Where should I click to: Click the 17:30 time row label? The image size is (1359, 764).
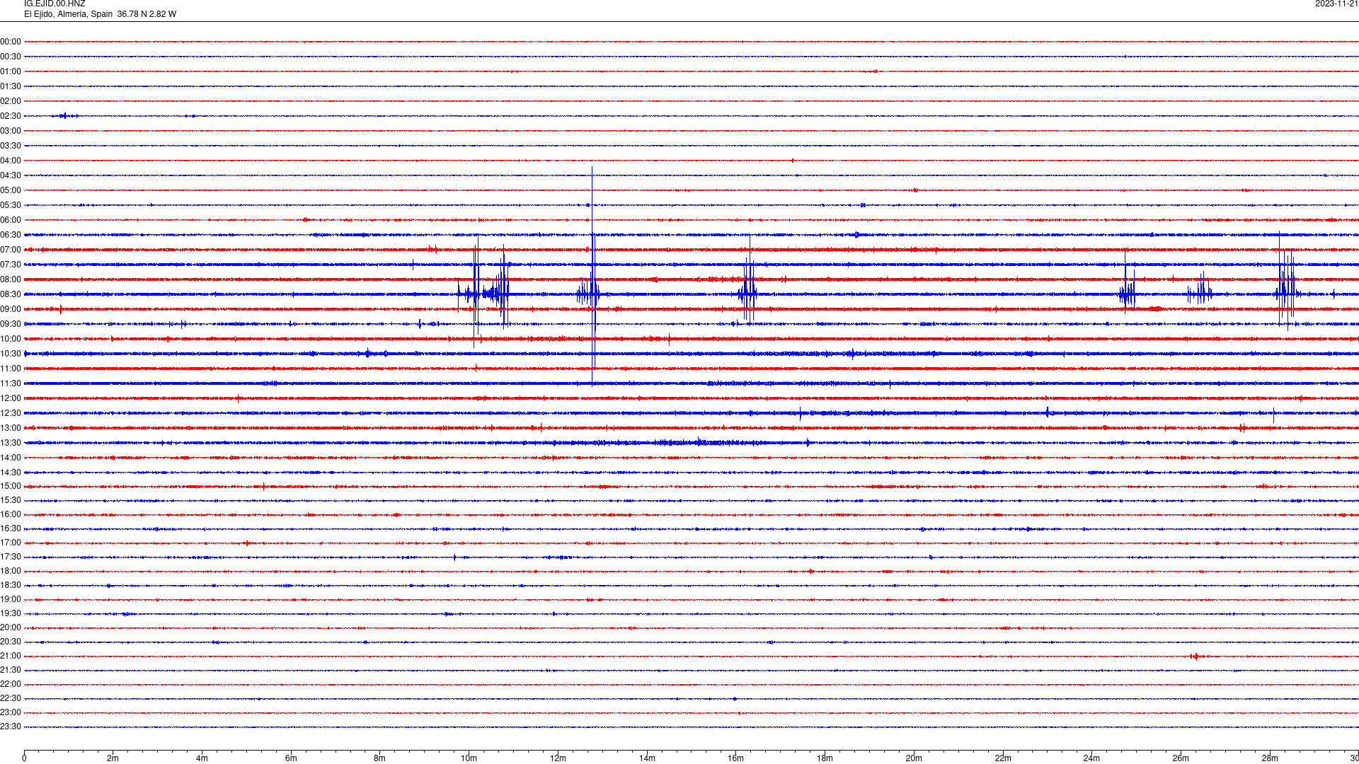click(11, 557)
